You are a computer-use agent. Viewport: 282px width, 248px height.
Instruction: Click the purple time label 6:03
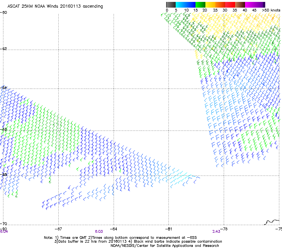point(99,232)
